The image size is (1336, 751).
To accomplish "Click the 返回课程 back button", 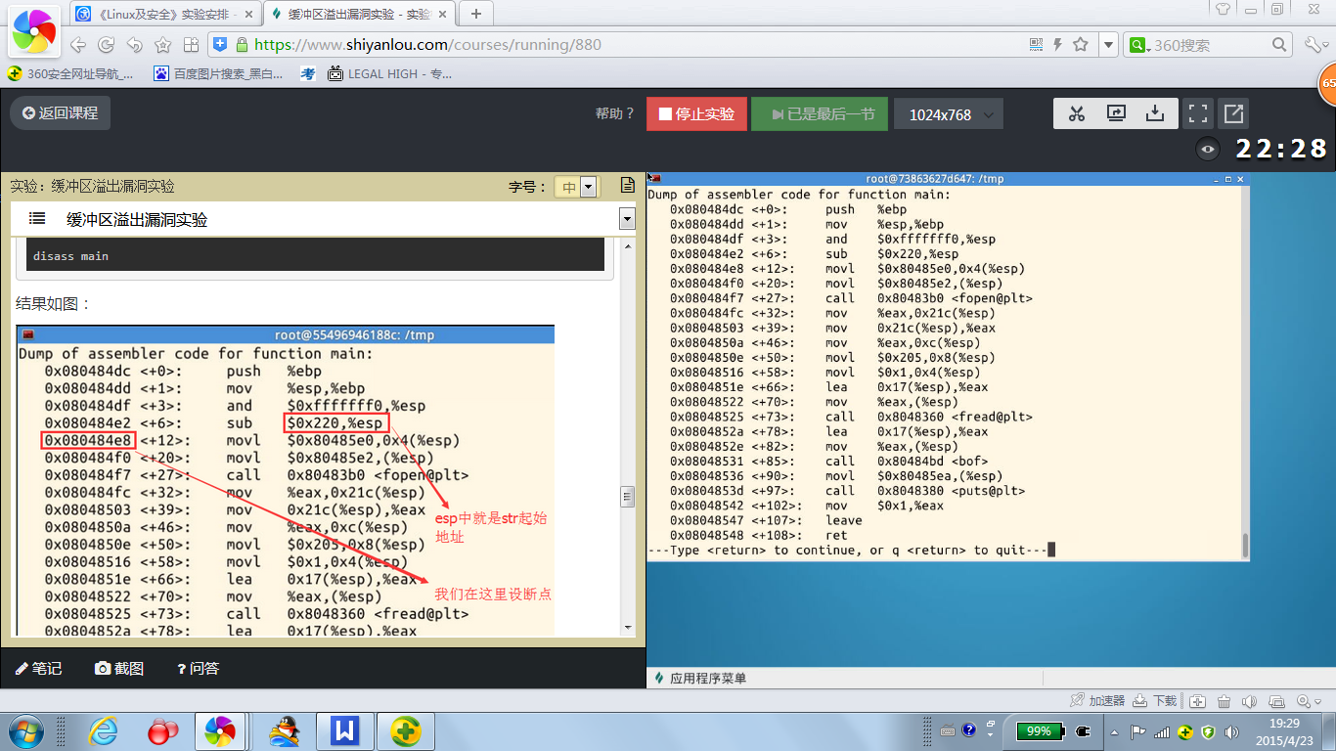I will coord(61,113).
